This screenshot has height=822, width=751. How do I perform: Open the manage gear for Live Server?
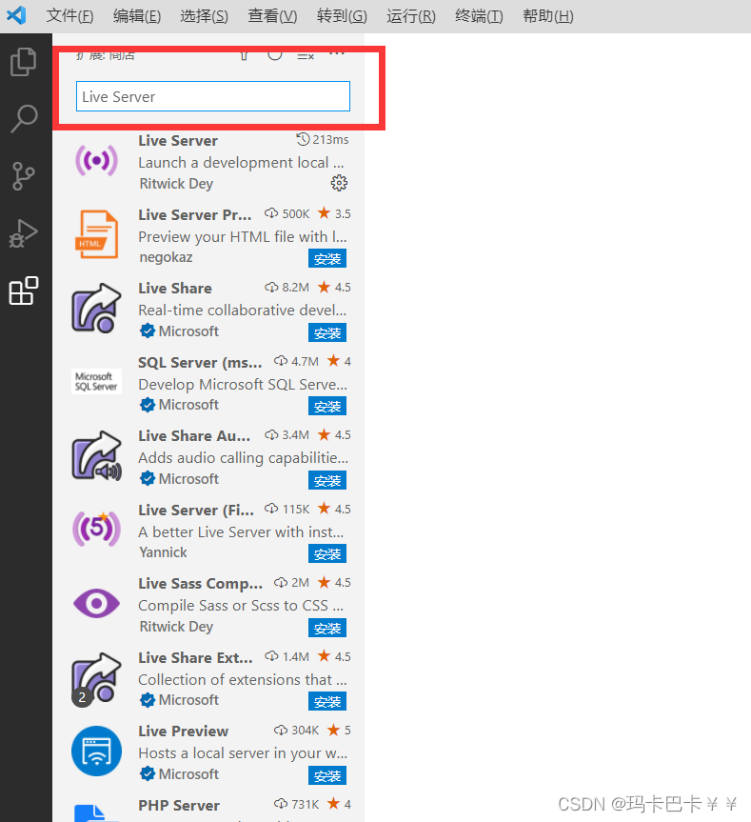339,183
